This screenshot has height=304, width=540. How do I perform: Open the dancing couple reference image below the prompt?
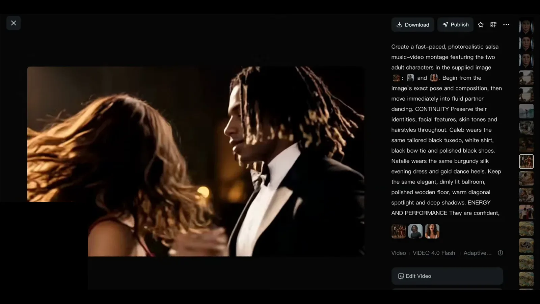tap(399, 231)
